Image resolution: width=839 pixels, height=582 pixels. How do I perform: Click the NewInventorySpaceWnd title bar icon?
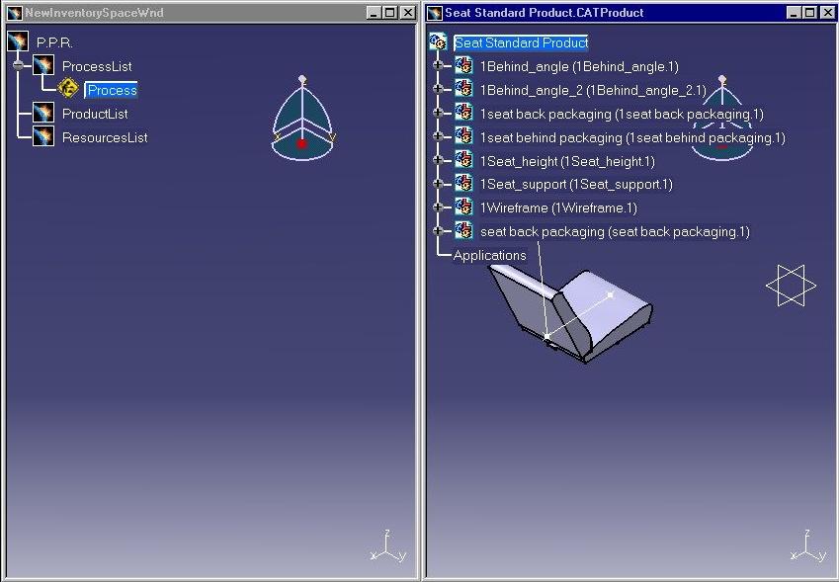click(x=16, y=13)
